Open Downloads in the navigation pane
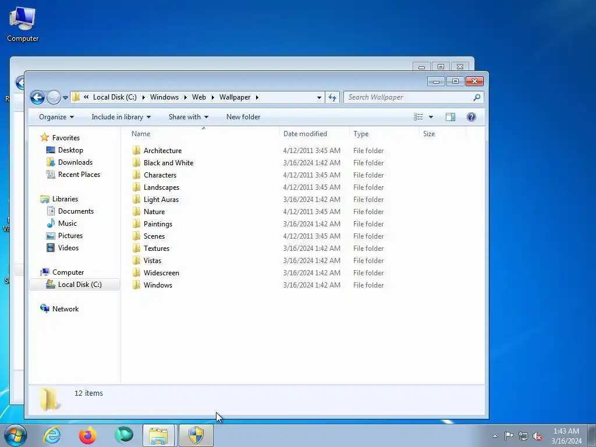Image resolution: width=596 pixels, height=447 pixels. (x=75, y=162)
